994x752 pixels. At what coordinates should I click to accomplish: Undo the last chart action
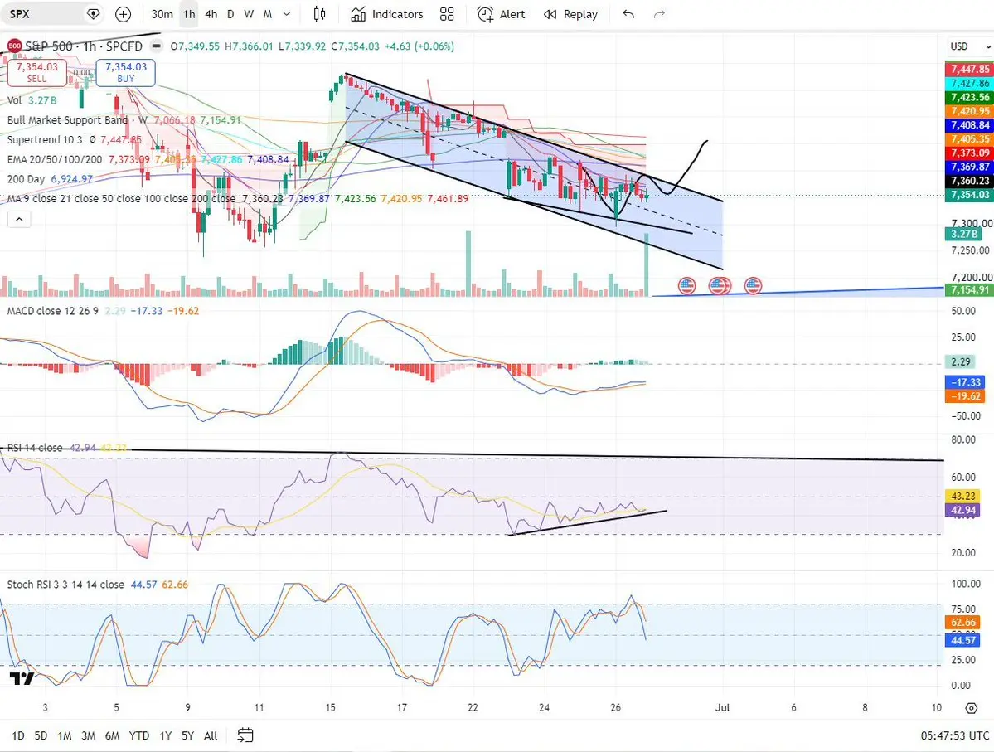coord(628,14)
